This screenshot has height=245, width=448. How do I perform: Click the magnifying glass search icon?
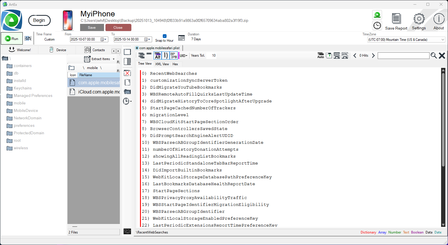434,55
